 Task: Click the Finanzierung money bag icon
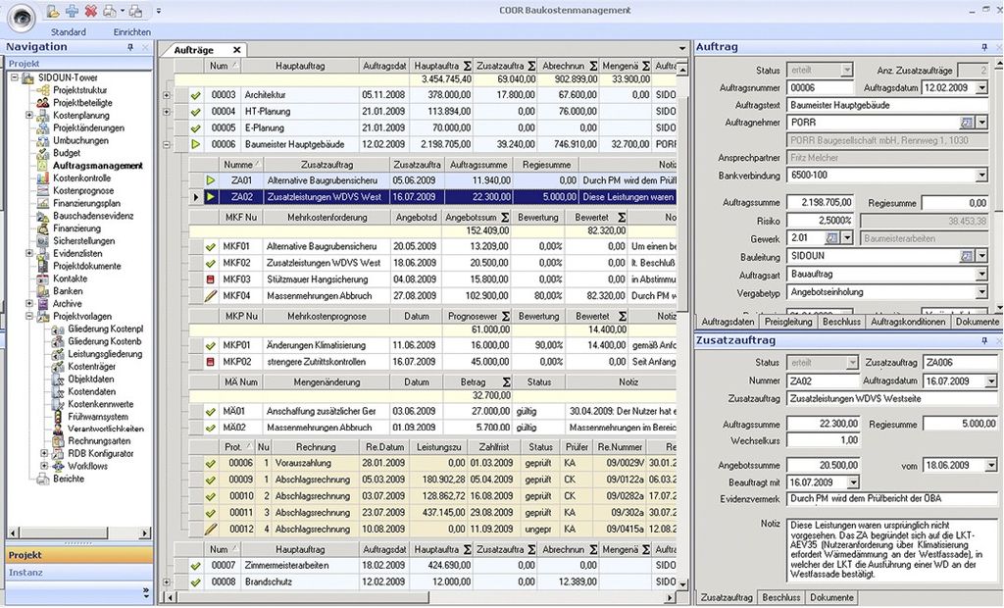pos(43,228)
